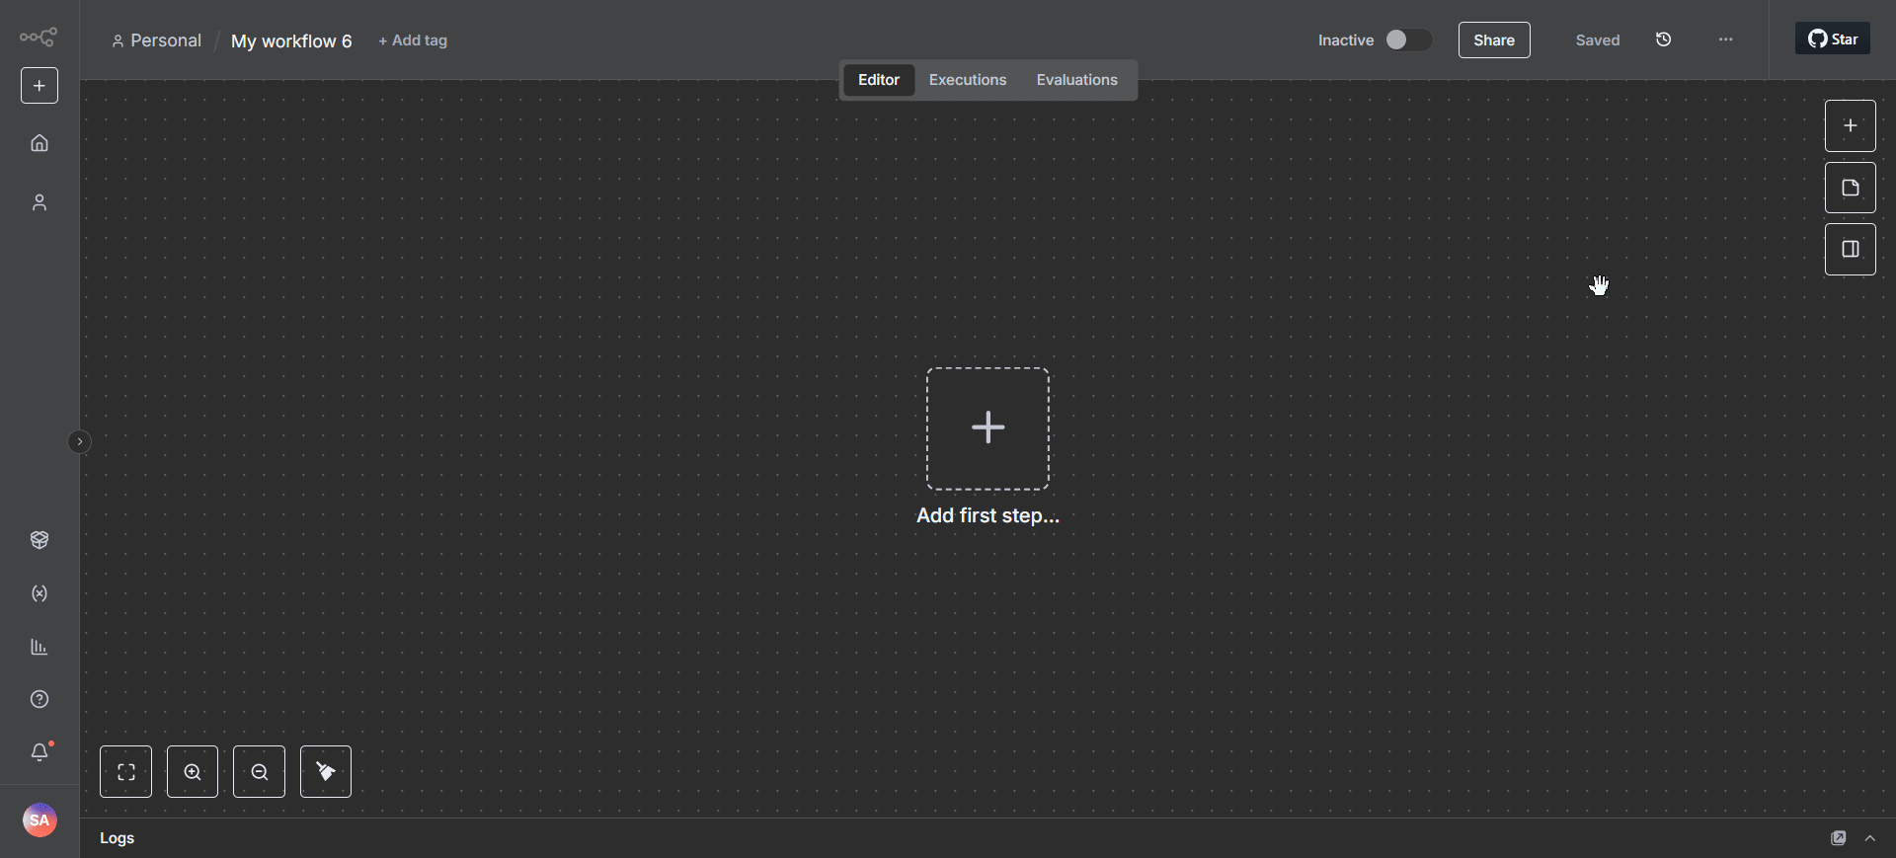
Task: Click the zoom out magnifier button
Action: (x=259, y=772)
